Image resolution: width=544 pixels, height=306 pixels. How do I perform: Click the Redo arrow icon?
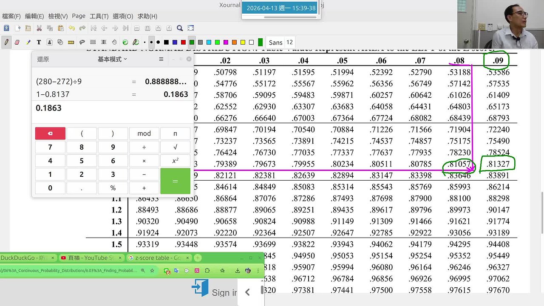point(82,28)
